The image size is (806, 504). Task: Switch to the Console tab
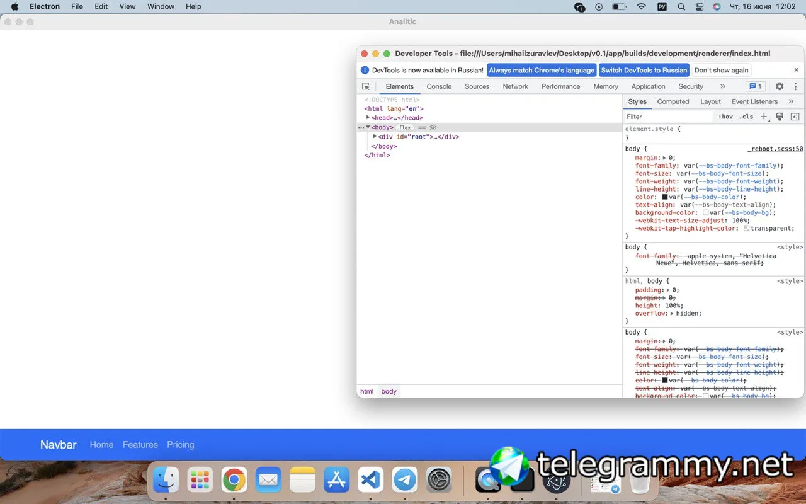coord(439,86)
